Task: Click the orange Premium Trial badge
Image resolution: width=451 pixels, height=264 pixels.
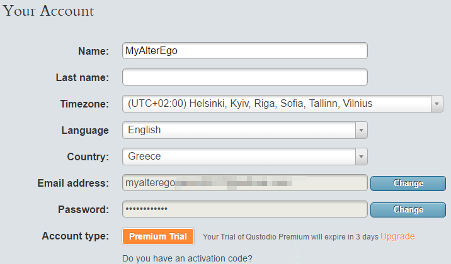Action: [158, 236]
